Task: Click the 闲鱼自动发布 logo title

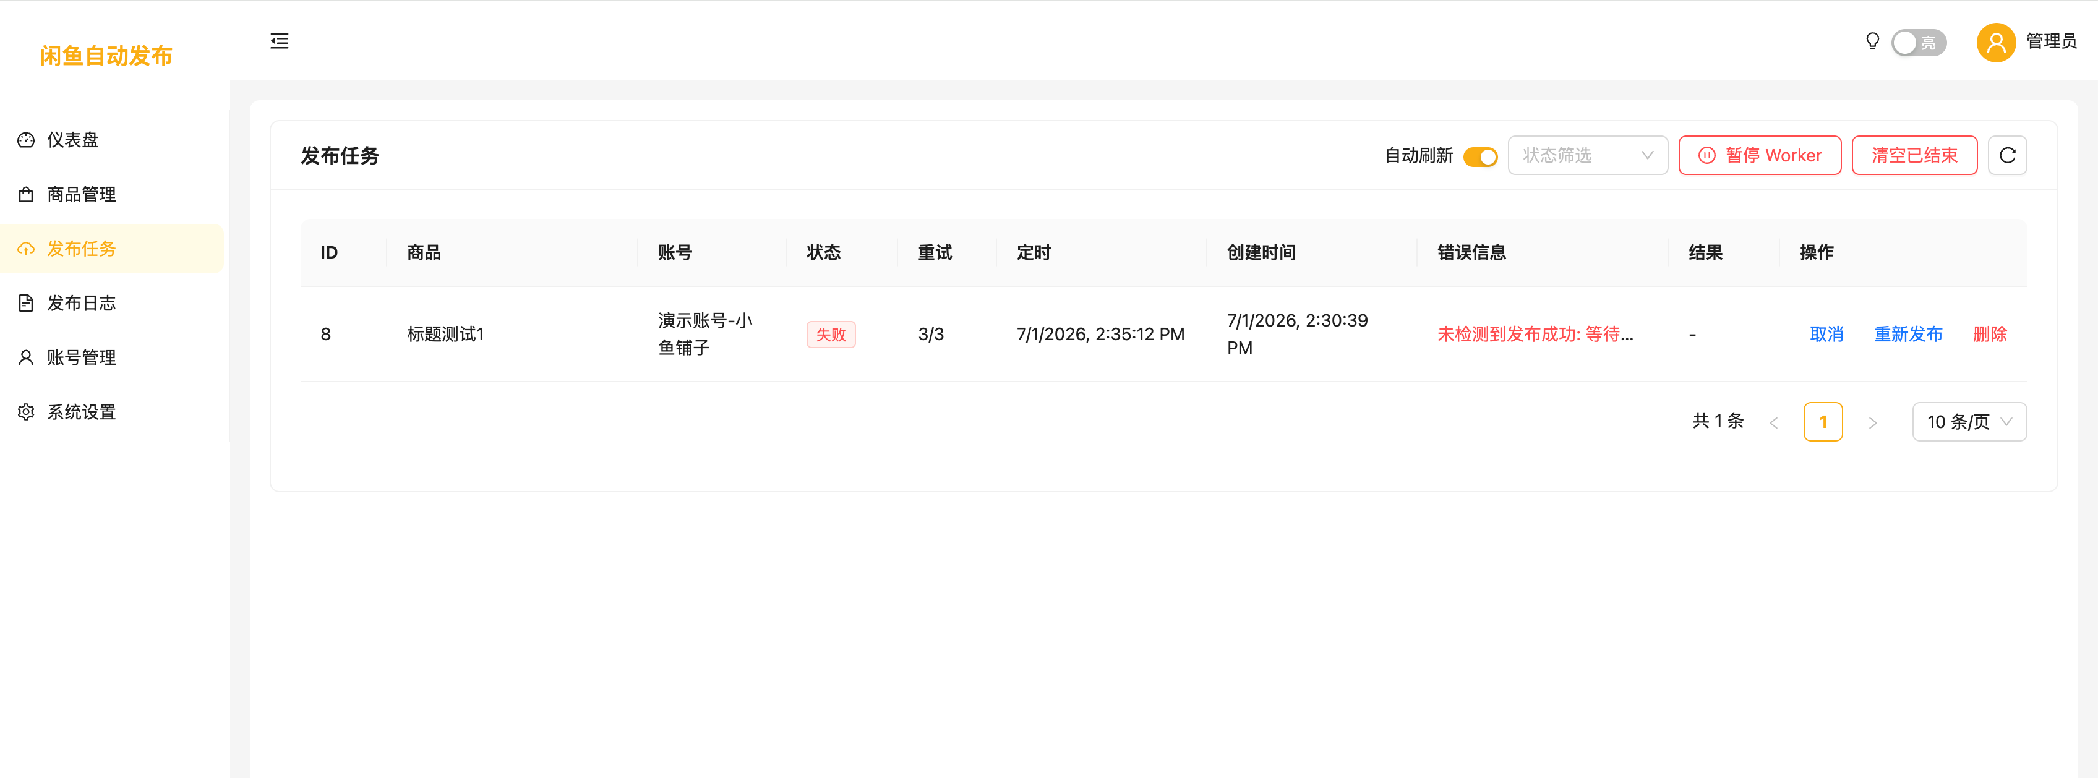Action: click(x=106, y=56)
